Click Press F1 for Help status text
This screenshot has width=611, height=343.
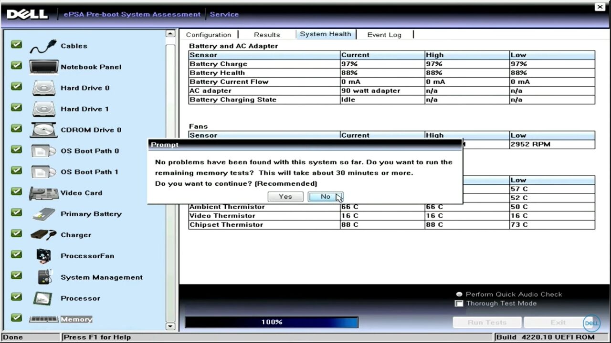[x=97, y=337]
